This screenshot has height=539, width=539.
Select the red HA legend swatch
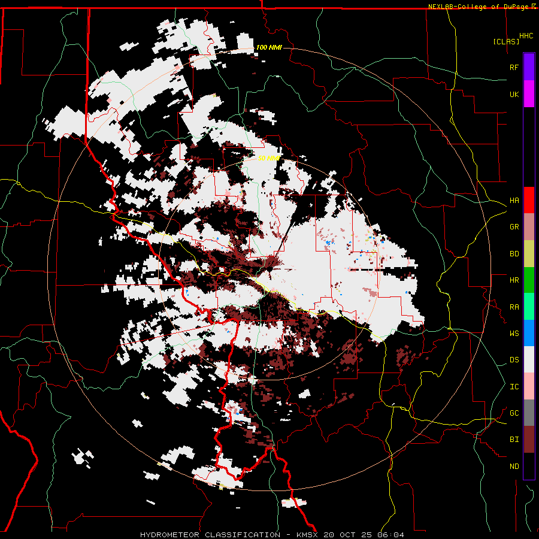(529, 200)
